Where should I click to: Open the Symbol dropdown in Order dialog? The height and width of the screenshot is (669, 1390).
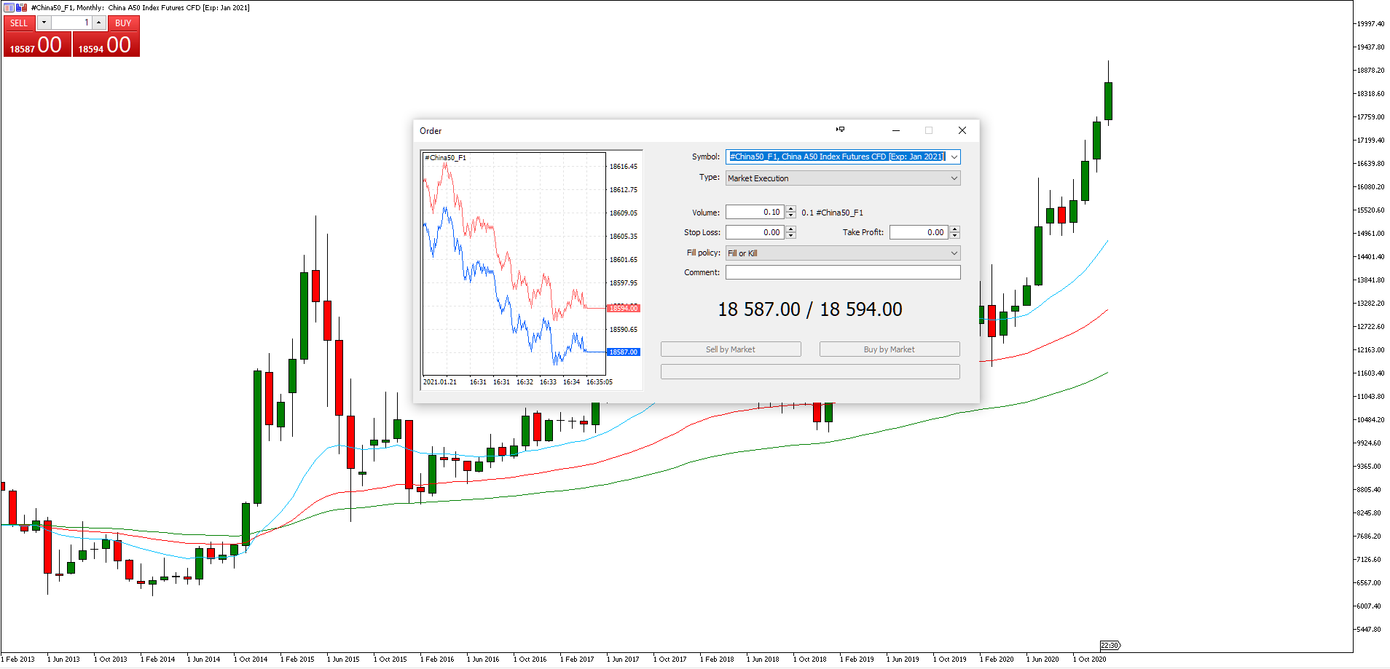pyautogui.click(x=954, y=157)
